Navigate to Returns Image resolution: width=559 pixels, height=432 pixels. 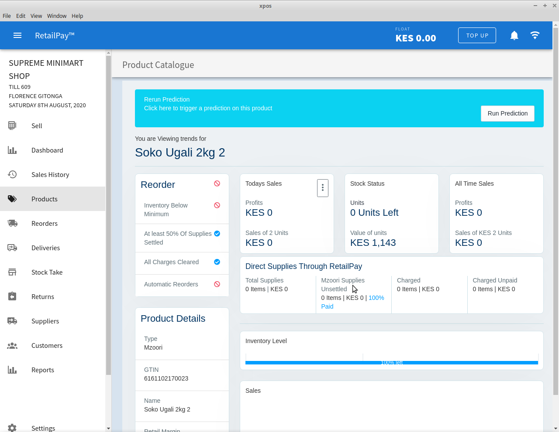point(53,296)
